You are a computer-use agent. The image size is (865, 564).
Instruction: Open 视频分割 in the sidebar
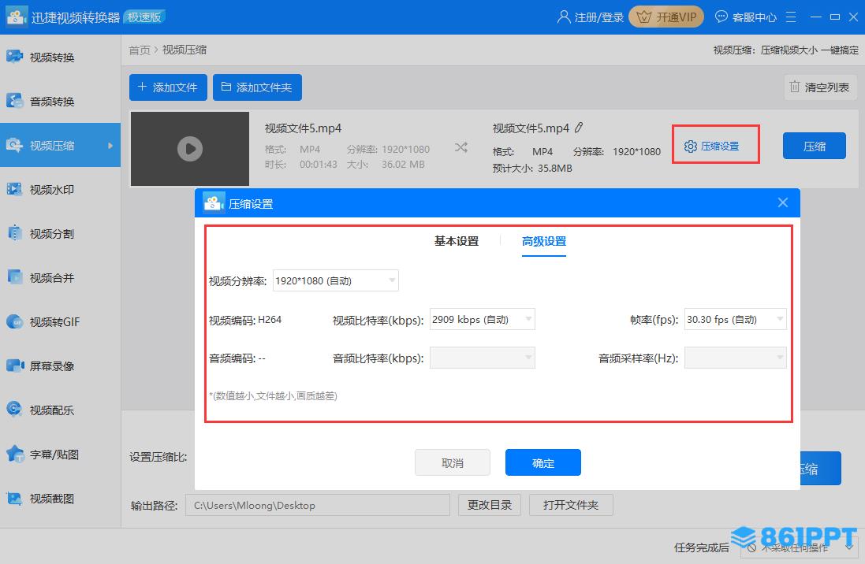[60, 233]
